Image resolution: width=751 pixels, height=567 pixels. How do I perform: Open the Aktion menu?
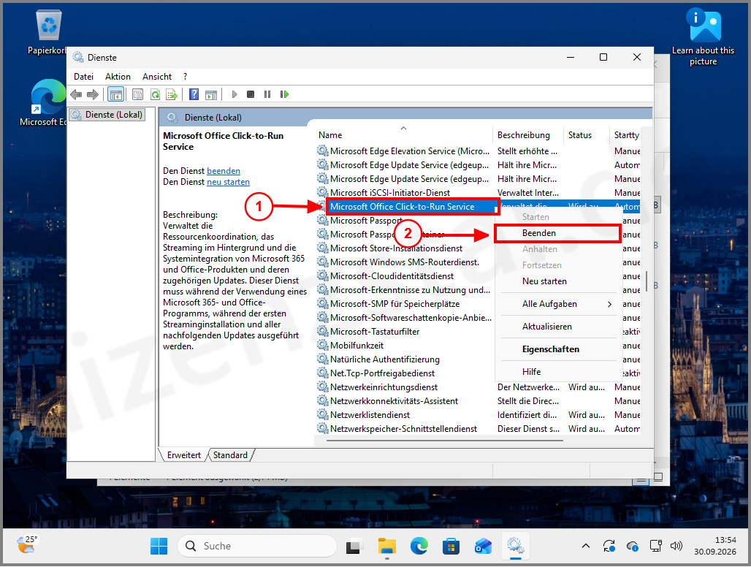[118, 77]
